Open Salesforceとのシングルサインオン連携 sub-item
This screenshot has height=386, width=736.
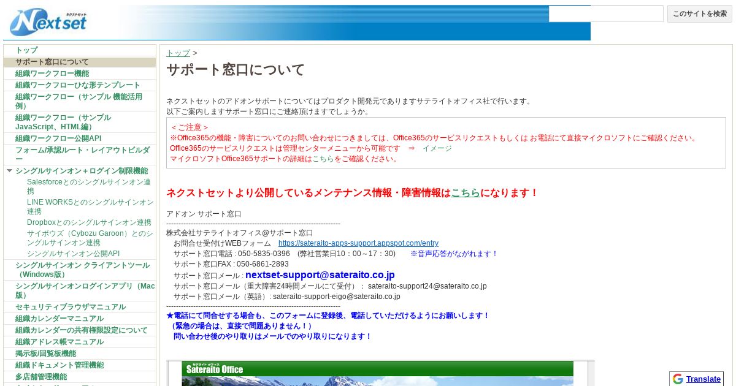tap(89, 187)
